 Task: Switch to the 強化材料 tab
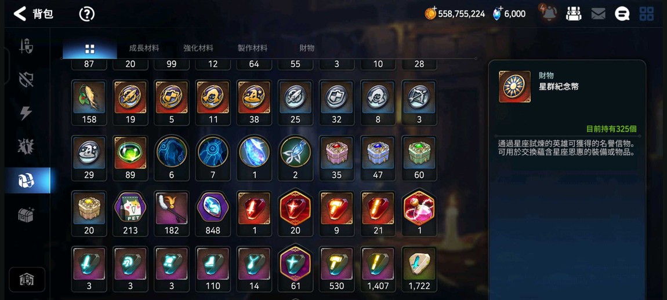(198, 48)
